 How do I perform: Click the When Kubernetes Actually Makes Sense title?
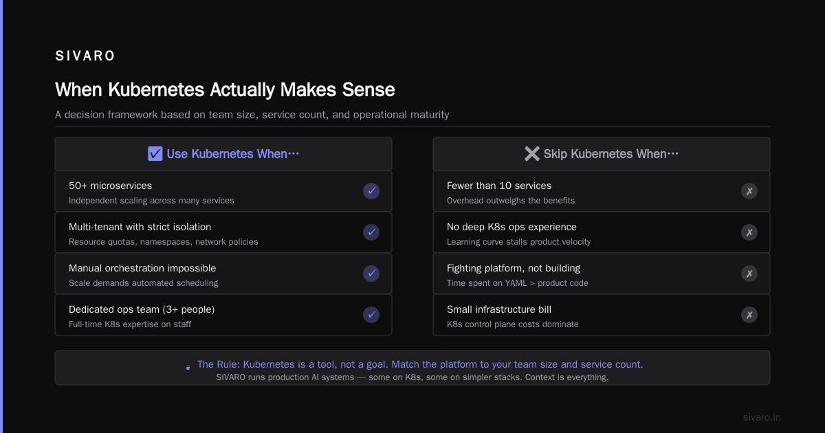click(225, 90)
